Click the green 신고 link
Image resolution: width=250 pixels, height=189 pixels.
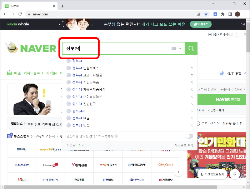pos(81,145)
